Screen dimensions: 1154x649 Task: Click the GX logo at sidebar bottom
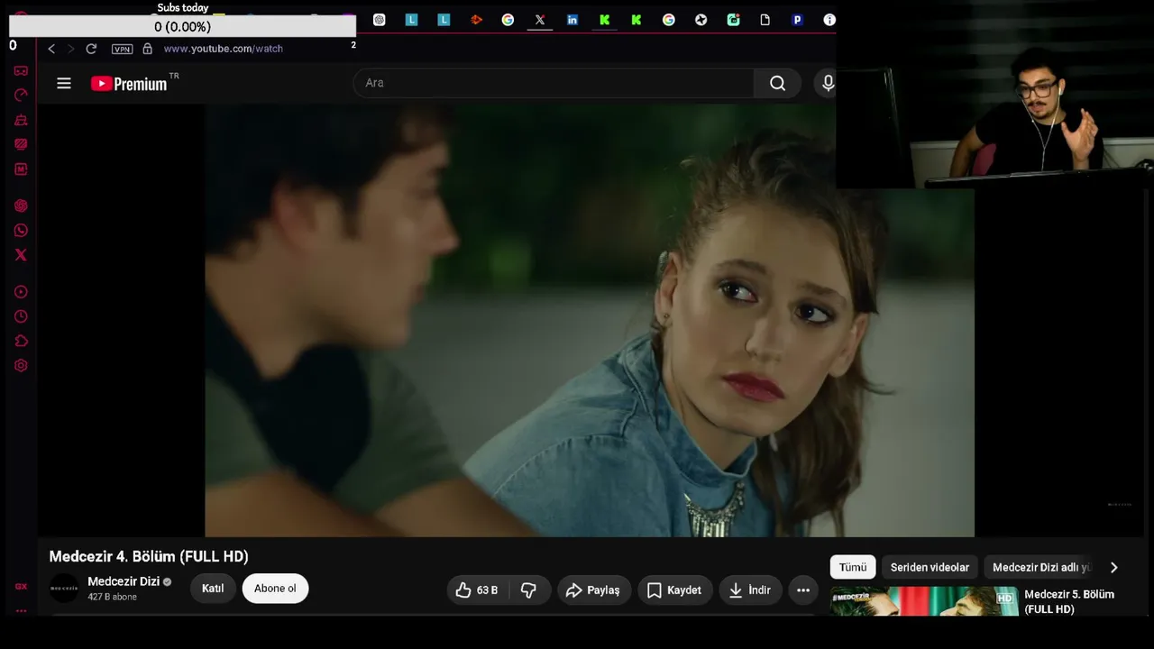coord(21,587)
